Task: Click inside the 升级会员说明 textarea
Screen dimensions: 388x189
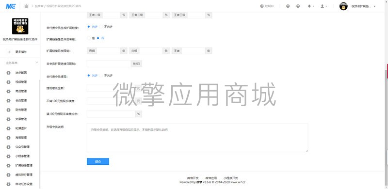Action: point(197,138)
